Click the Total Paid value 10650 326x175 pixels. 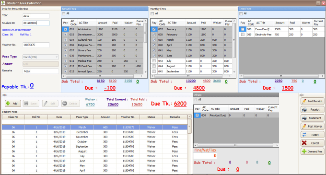(137, 105)
